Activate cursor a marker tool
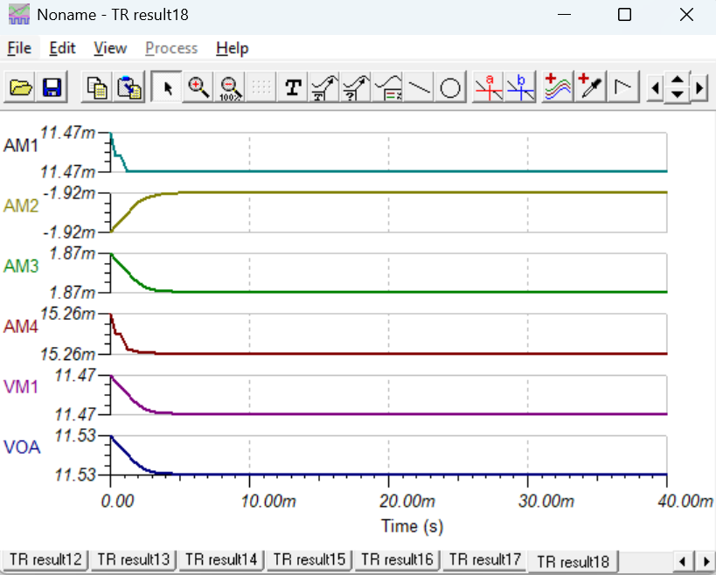This screenshot has width=716, height=575. coord(488,87)
